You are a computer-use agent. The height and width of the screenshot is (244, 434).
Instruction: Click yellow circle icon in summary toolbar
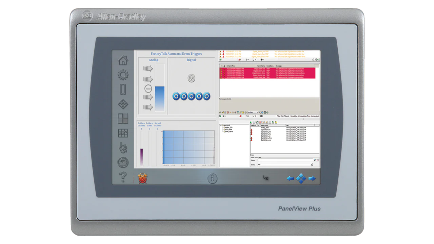point(243,113)
